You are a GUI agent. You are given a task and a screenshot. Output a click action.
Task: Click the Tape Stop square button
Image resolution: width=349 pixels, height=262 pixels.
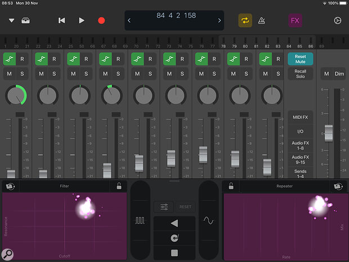pos(174,253)
